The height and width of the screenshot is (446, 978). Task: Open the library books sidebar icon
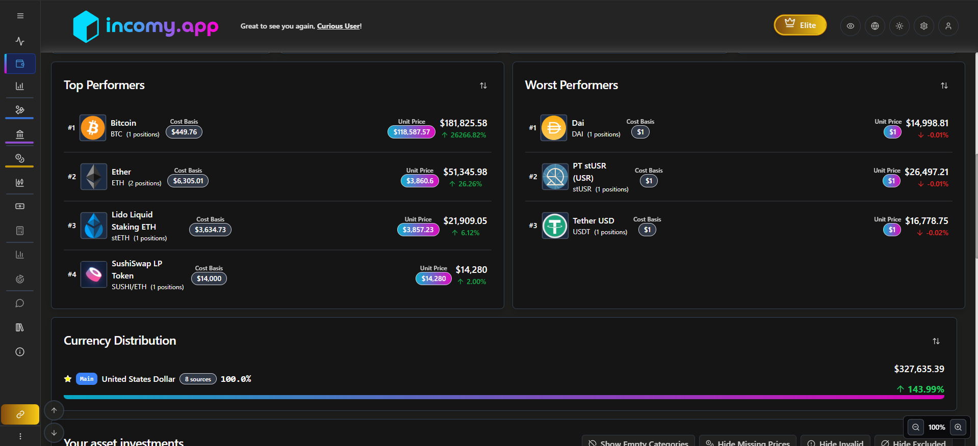point(20,327)
